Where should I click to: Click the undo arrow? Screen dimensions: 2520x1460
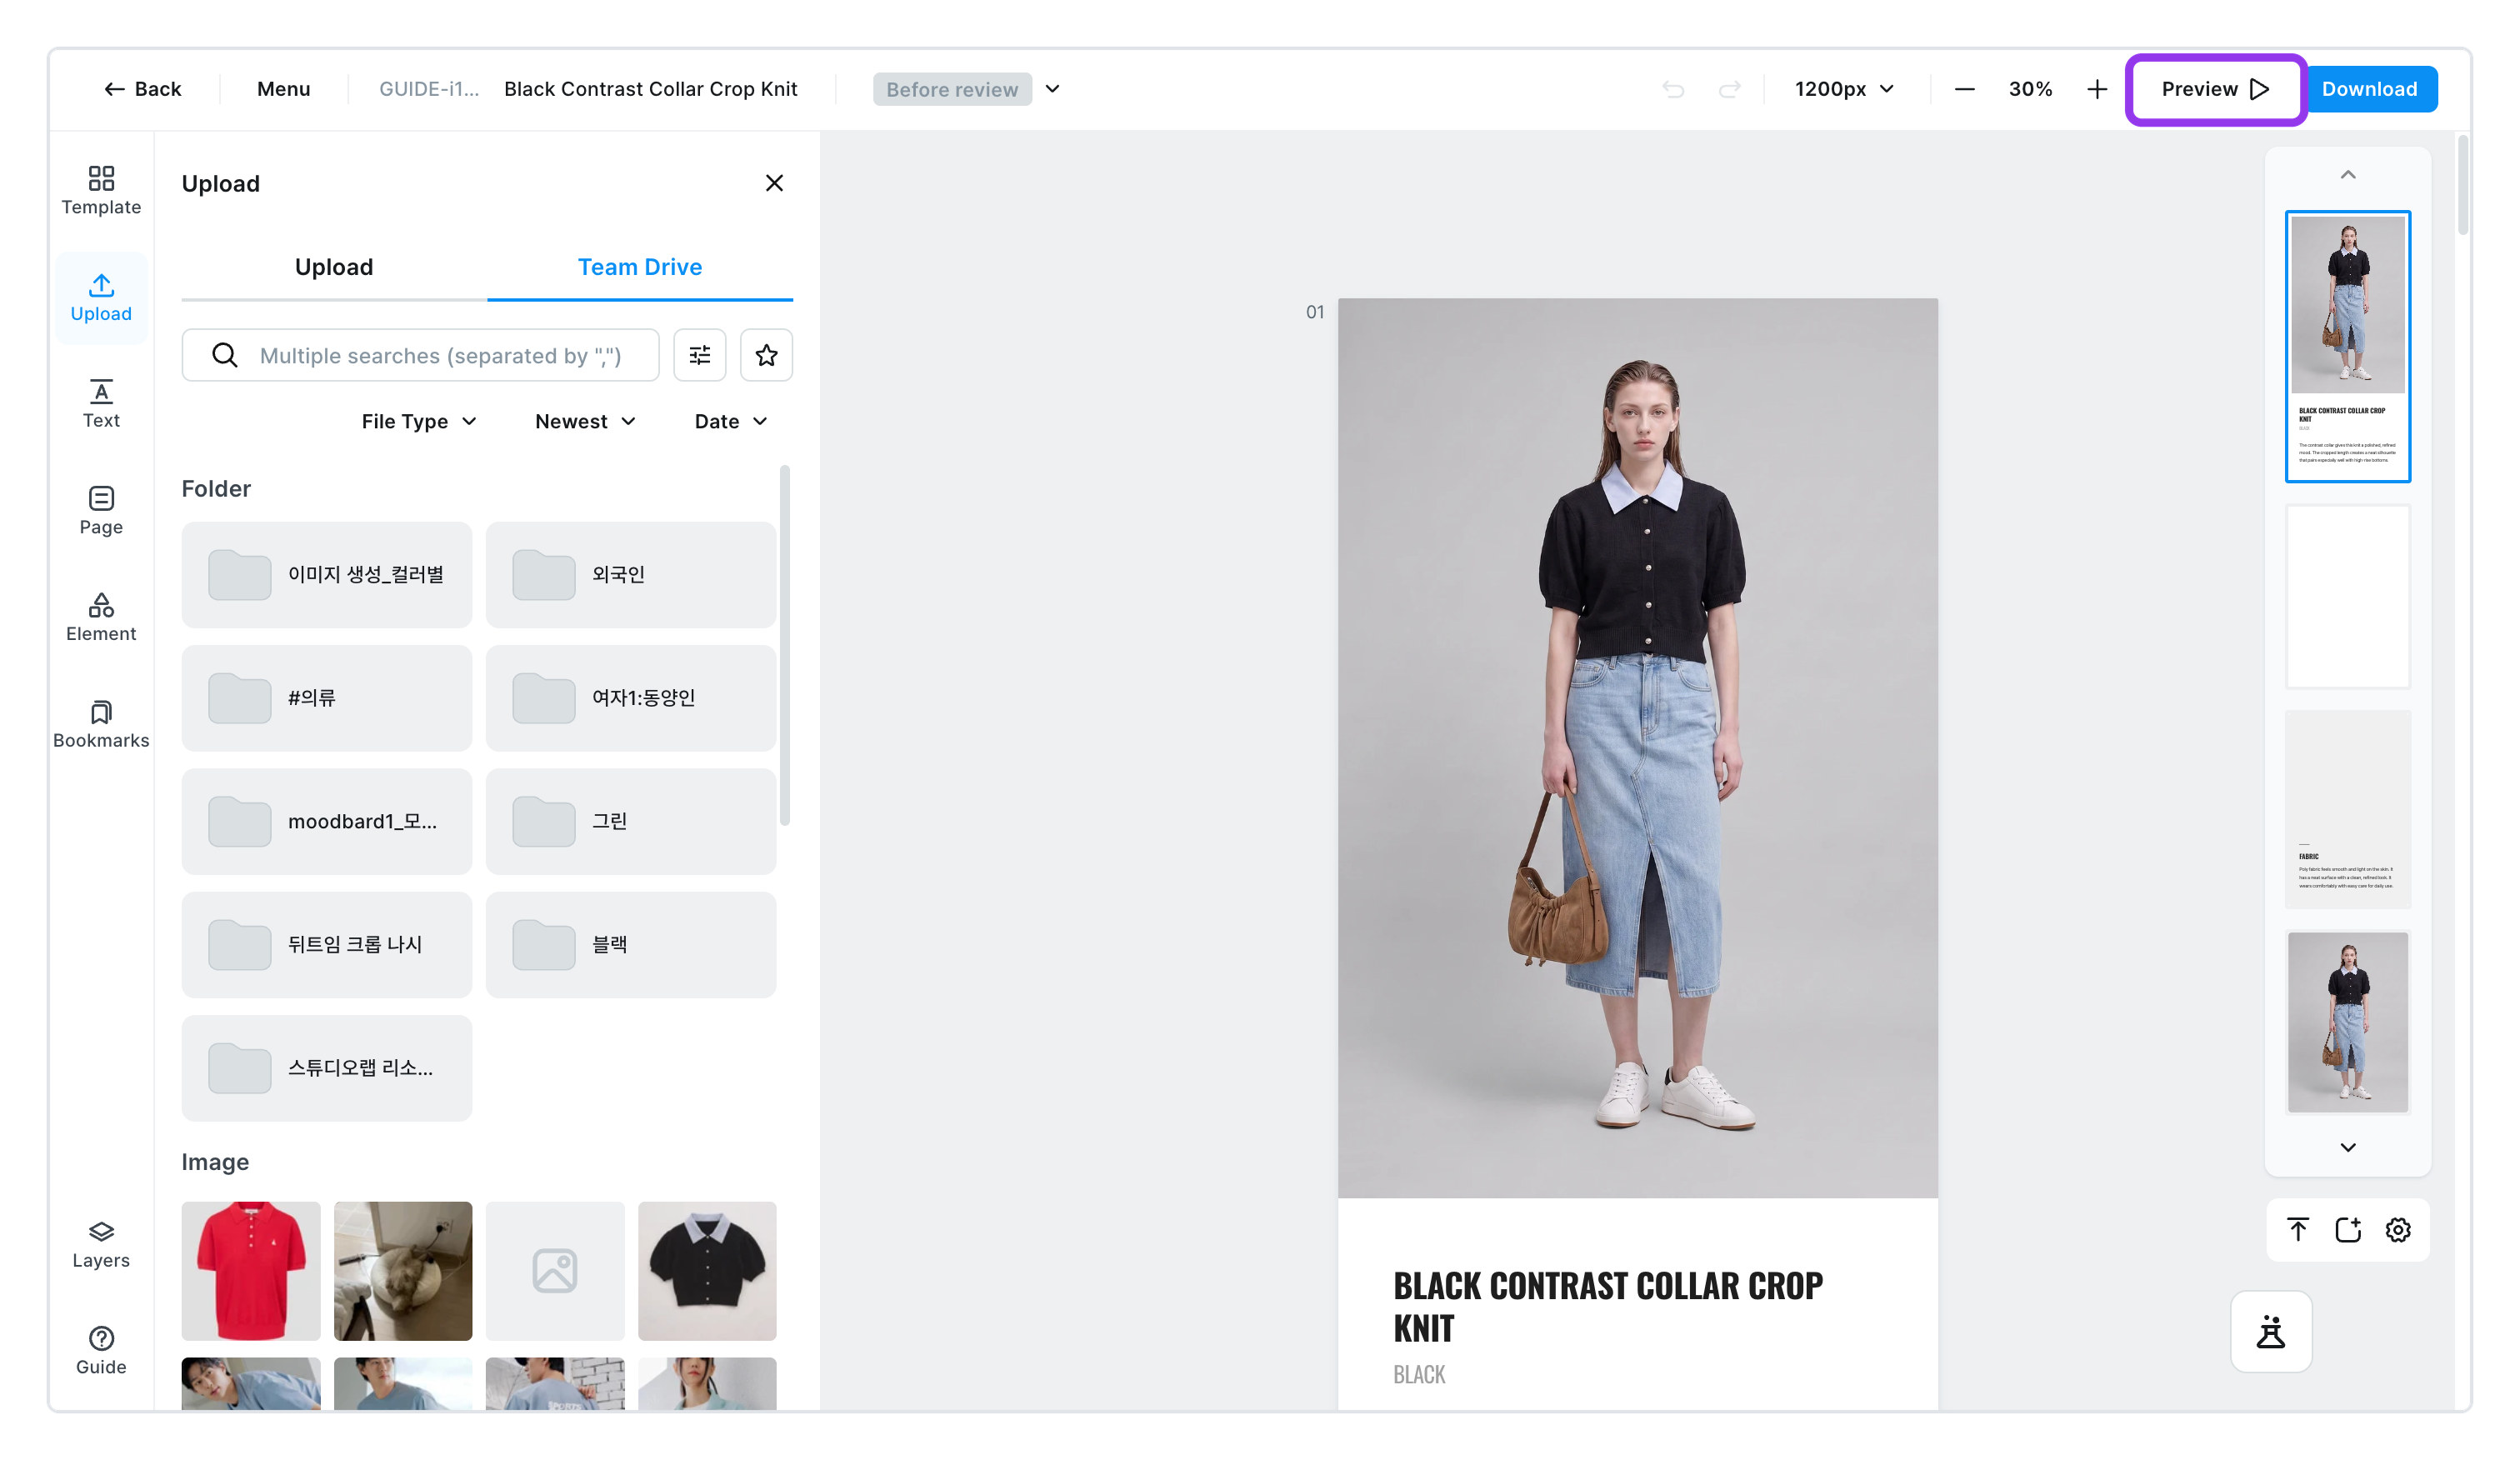1673,89
